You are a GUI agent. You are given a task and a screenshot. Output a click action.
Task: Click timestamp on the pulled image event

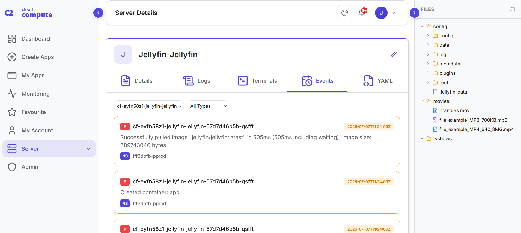[369, 127]
